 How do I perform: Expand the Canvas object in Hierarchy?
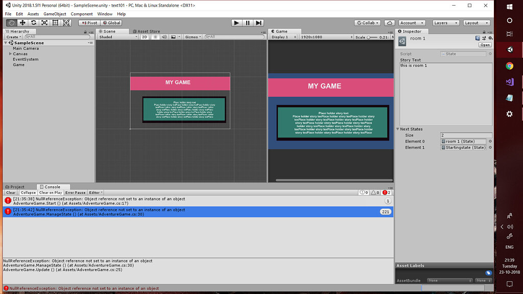[10, 54]
